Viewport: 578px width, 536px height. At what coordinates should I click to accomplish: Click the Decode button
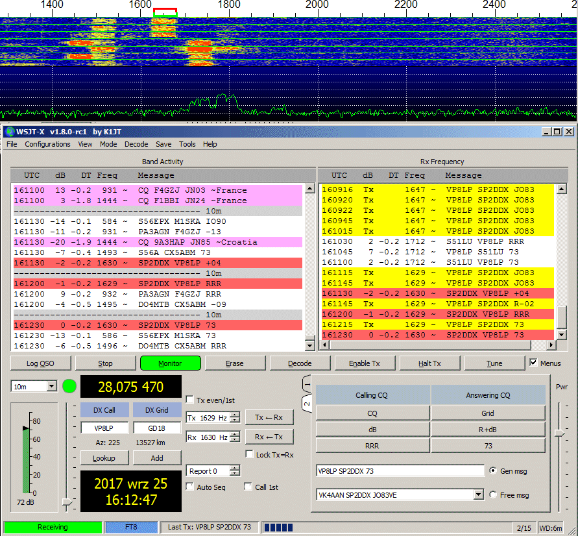[x=300, y=363]
